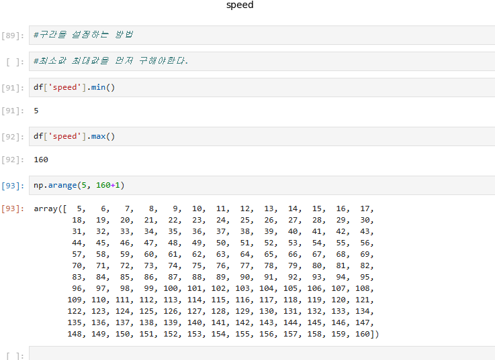This screenshot has width=495, height=360.
Task: Select the df['speed'].min() code cell
Action: (x=262, y=87)
